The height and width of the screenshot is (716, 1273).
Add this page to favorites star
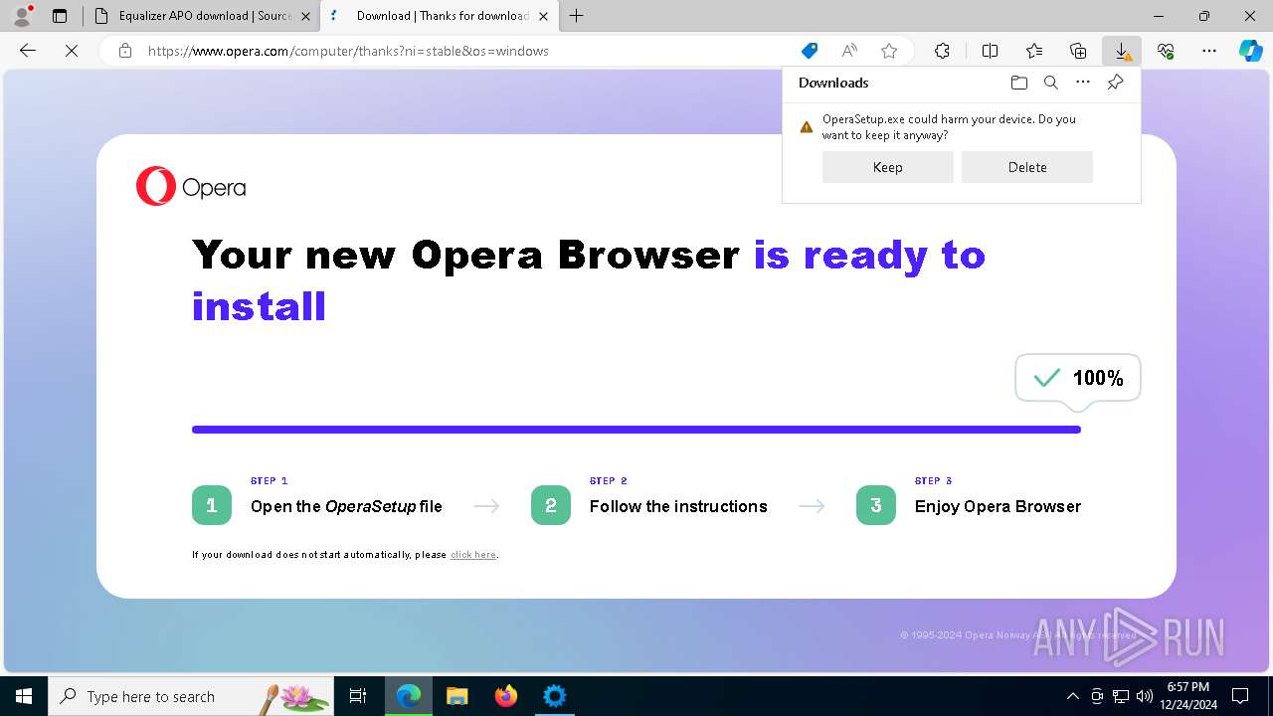(x=889, y=51)
